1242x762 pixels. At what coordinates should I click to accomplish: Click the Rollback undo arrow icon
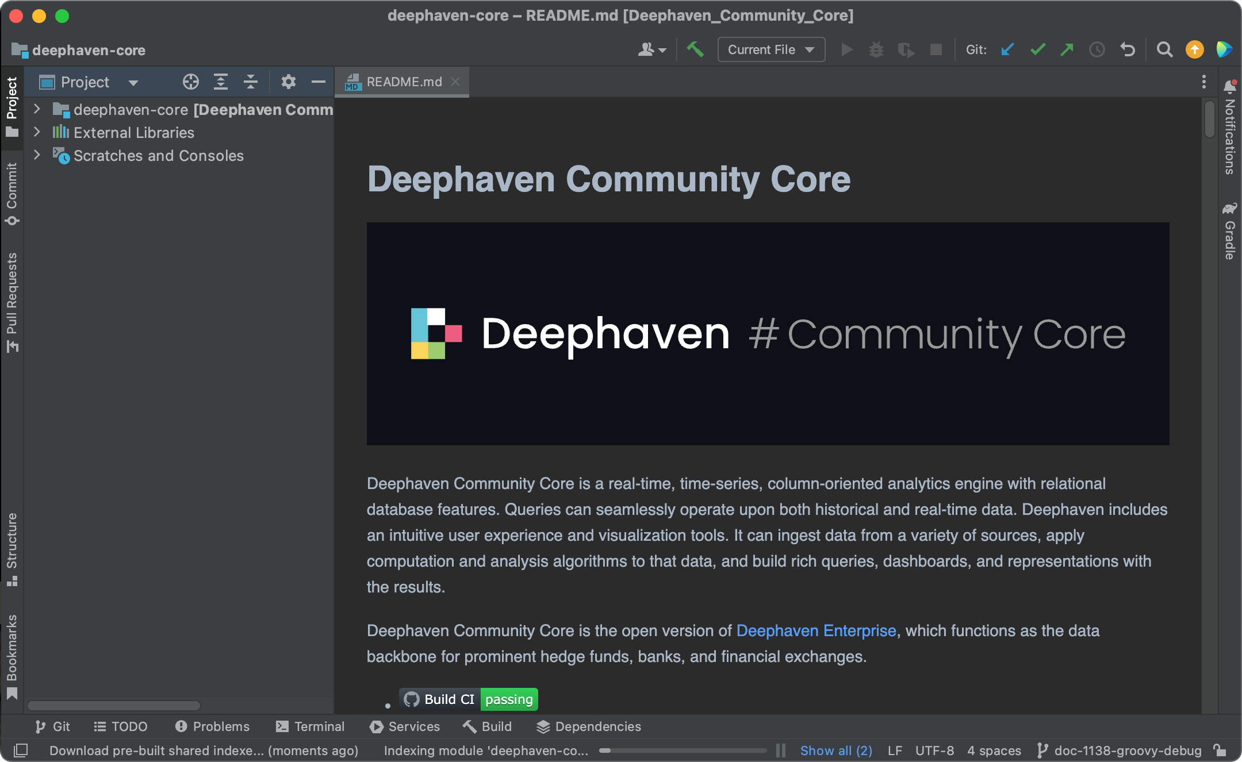click(1128, 50)
